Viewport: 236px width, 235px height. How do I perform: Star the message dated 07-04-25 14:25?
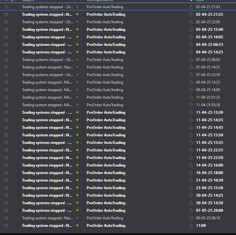point(6,67)
